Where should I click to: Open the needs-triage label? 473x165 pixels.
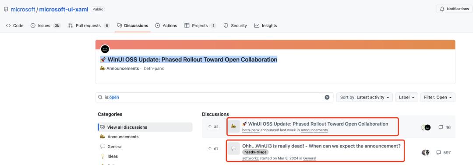coord(255,152)
